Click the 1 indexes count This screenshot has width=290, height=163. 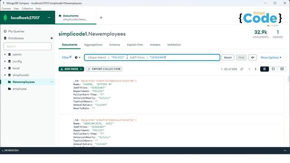pyautogui.click(x=278, y=32)
